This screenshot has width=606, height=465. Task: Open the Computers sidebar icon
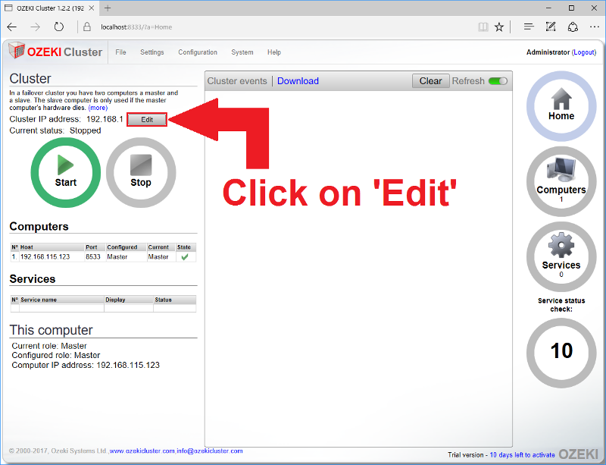click(x=561, y=181)
